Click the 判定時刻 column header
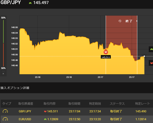This screenshot has height=123, width=153. pos(95,104)
